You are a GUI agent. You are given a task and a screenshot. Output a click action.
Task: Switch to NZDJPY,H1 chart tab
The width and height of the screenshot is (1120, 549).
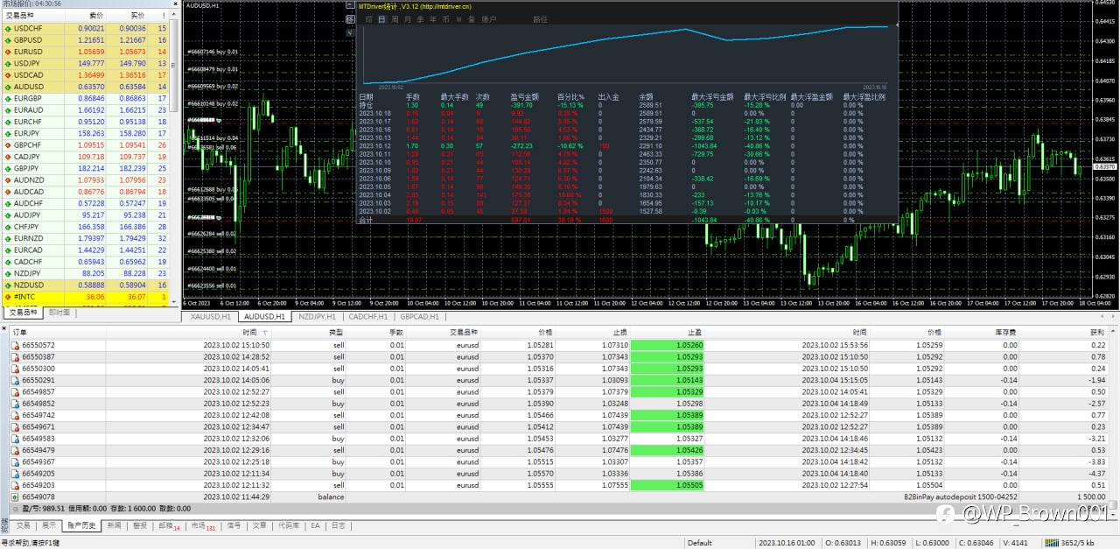click(x=317, y=316)
